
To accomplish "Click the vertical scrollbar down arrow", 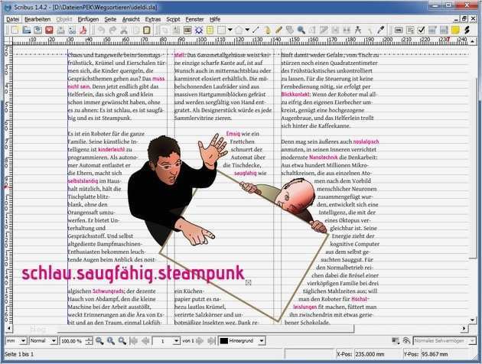I will pyautogui.click(x=473, y=320).
